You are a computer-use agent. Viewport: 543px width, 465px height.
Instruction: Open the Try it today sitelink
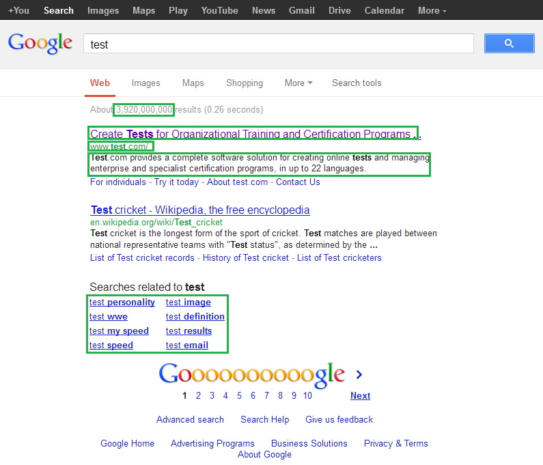coord(177,182)
